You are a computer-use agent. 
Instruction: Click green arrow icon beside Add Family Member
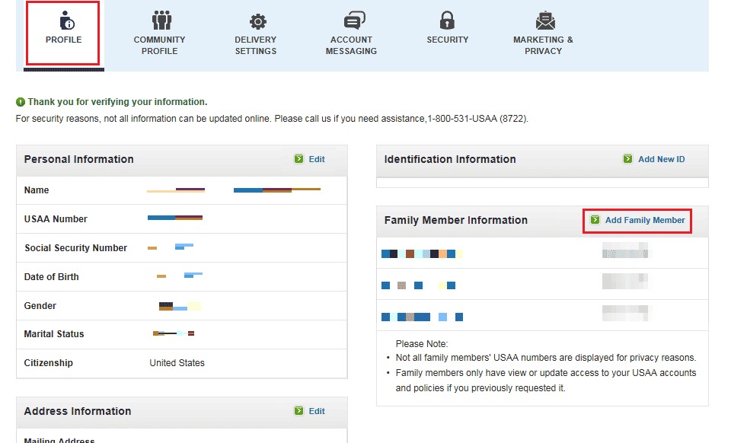click(x=594, y=220)
